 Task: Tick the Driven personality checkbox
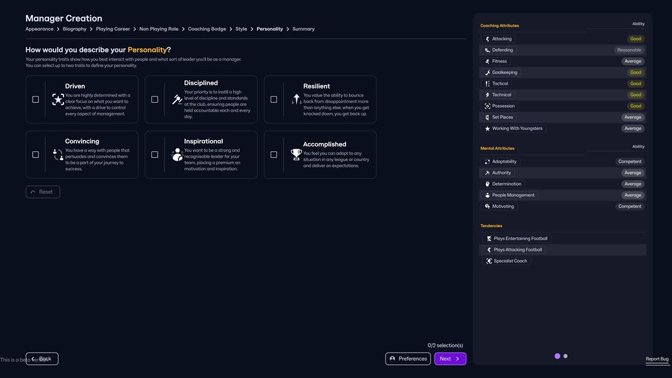coord(36,99)
